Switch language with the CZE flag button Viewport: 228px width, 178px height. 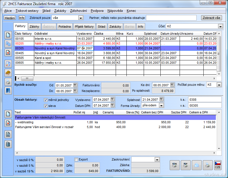(218, 165)
